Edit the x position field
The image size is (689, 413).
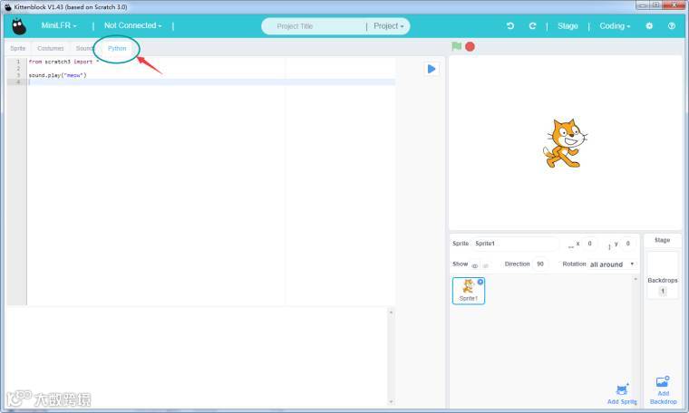(x=590, y=244)
